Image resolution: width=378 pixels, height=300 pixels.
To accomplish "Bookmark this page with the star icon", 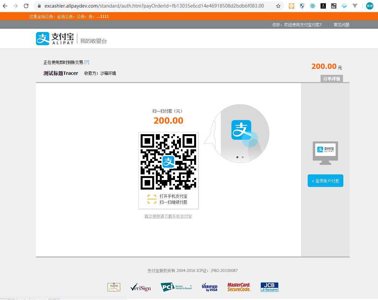I will pyautogui.click(x=278, y=6).
